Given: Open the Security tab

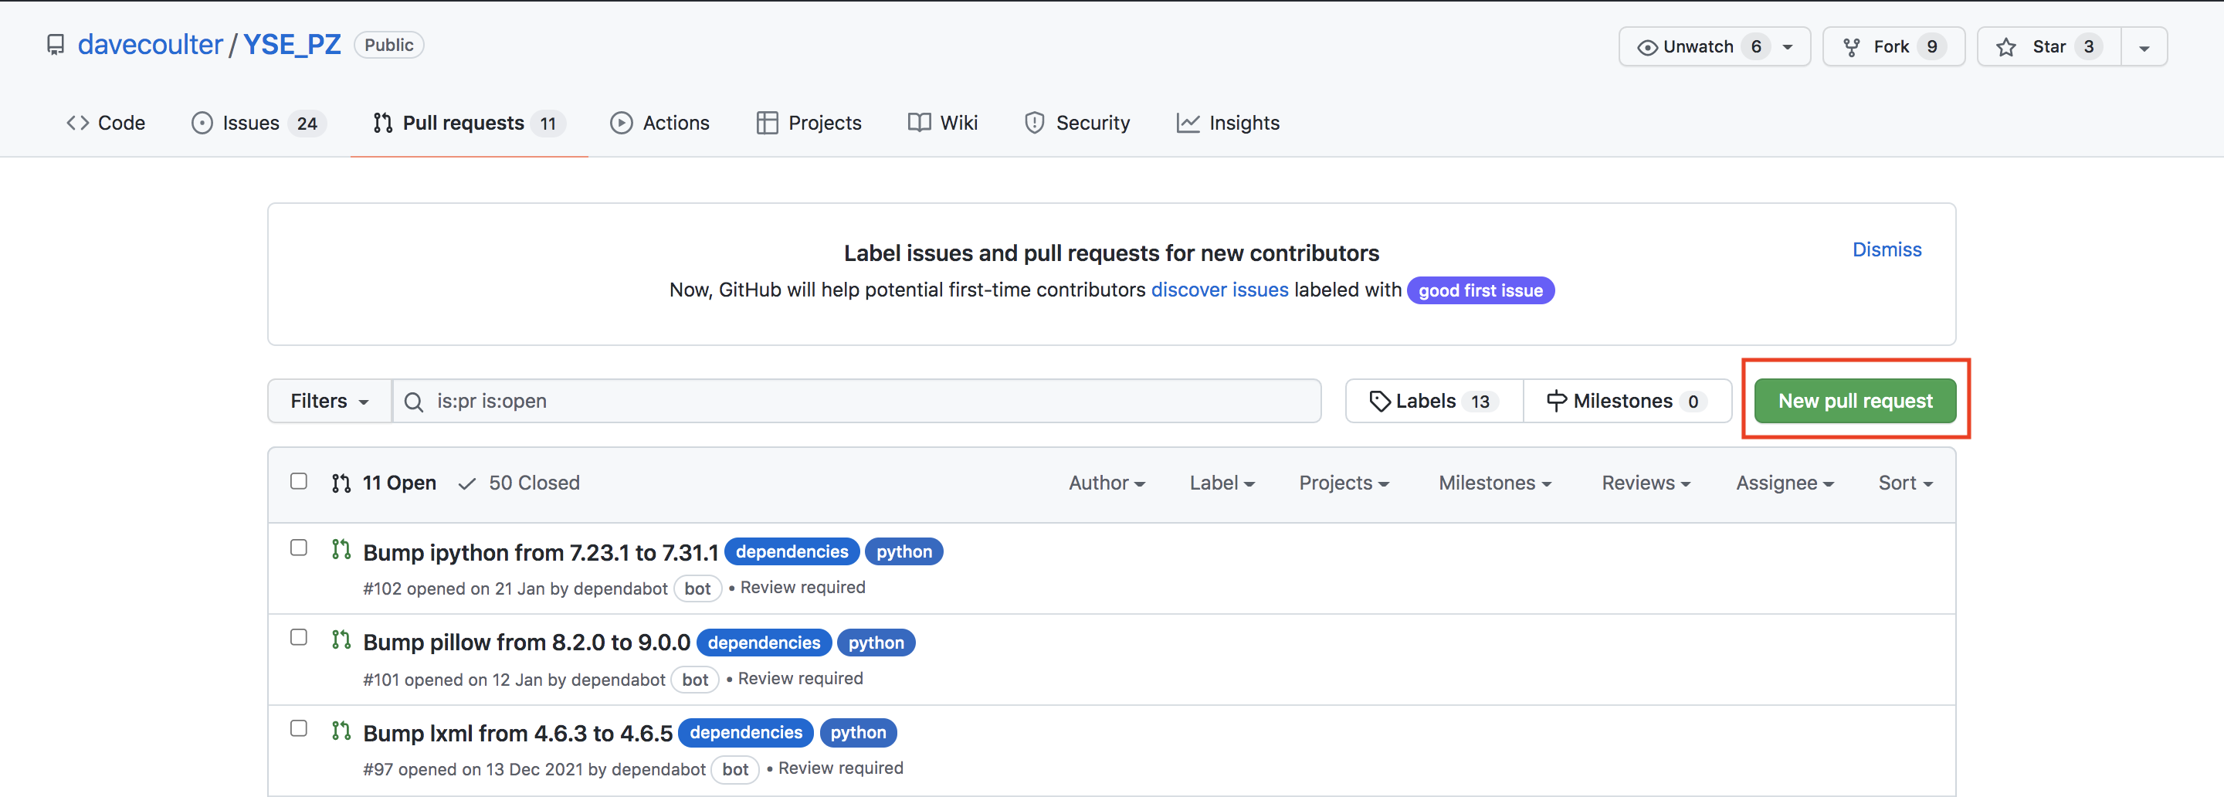Looking at the screenshot, I should pyautogui.click(x=1076, y=123).
